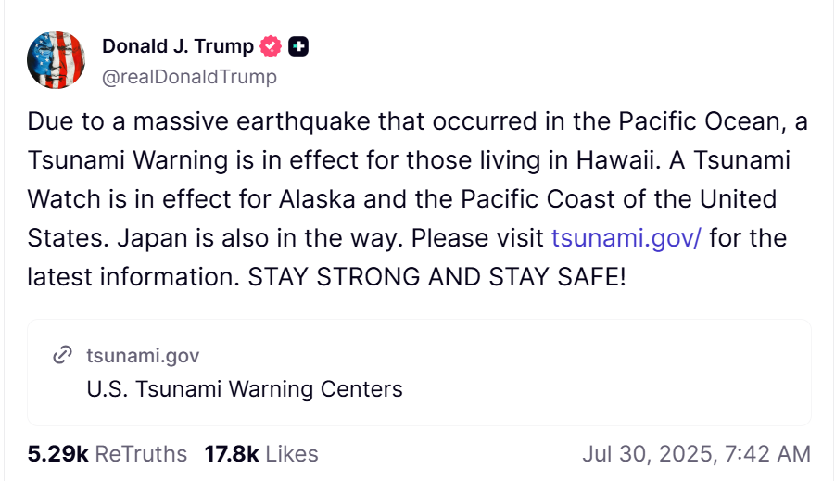
Task: Click the black plus badge icon
Action: point(298,45)
